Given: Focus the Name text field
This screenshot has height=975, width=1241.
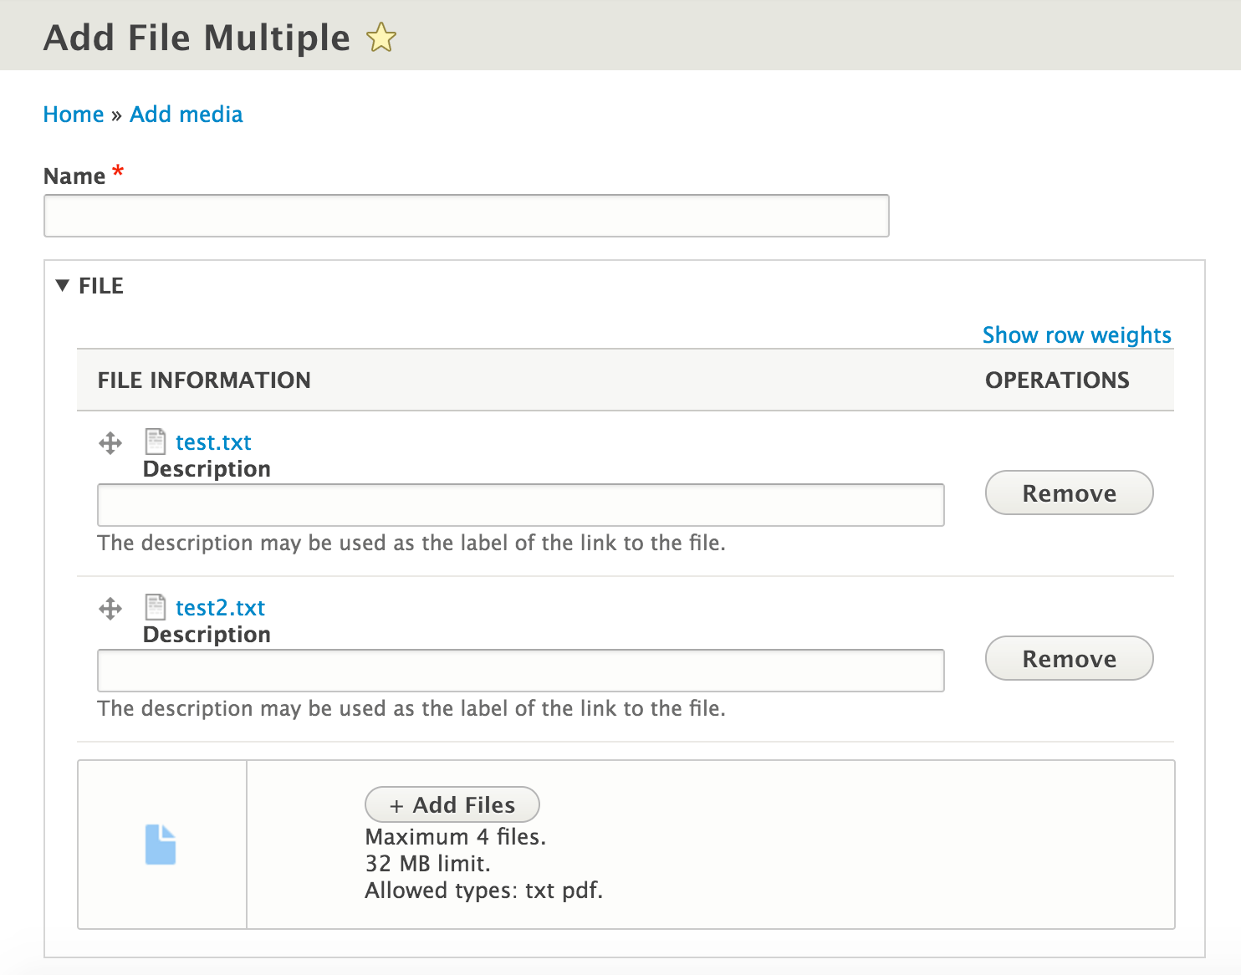Looking at the screenshot, I should 466,216.
